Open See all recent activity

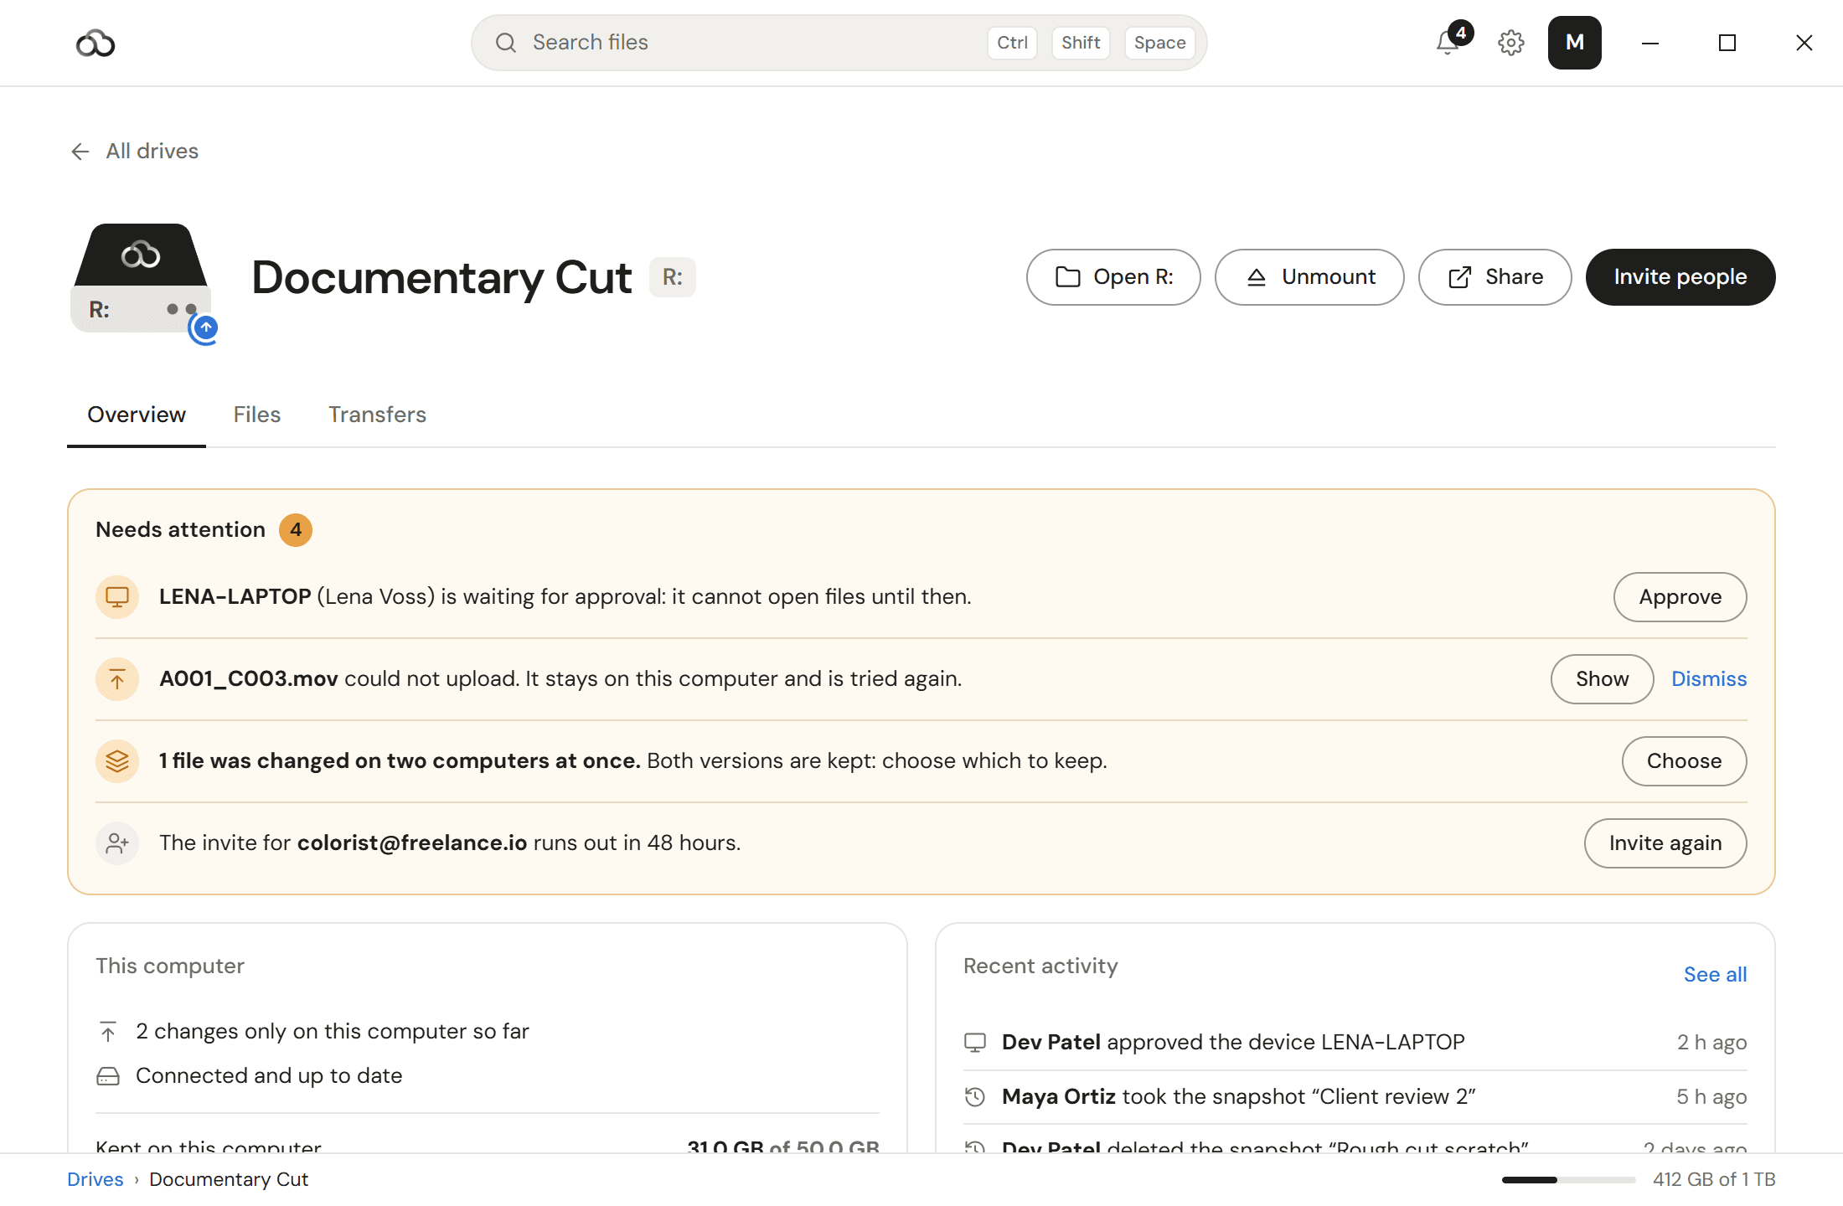tap(1715, 975)
